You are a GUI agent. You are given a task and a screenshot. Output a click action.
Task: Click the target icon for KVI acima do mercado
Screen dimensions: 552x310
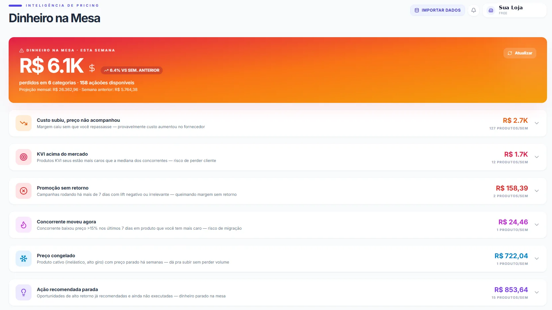coord(24,157)
